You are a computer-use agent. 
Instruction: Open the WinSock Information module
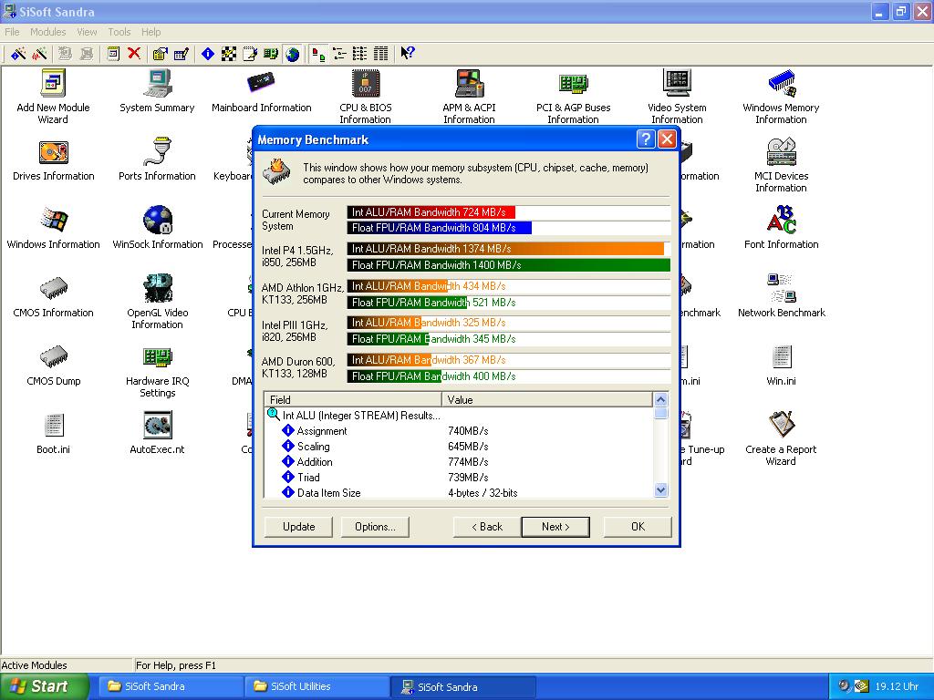pos(157,221)
